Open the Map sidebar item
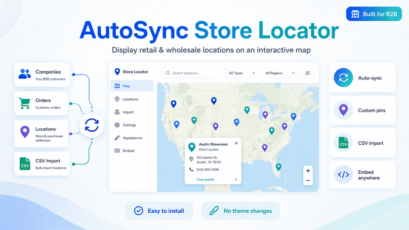Image resolution: width=409 pixels, height=230 pixels. click(x=132, y=86)
